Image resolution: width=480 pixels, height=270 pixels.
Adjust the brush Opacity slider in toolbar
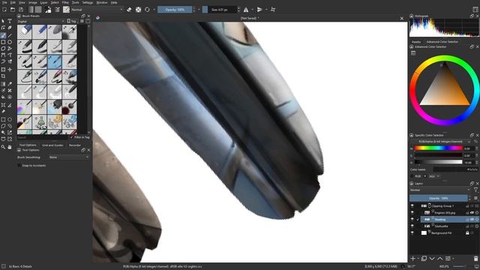tap(175, 10)
